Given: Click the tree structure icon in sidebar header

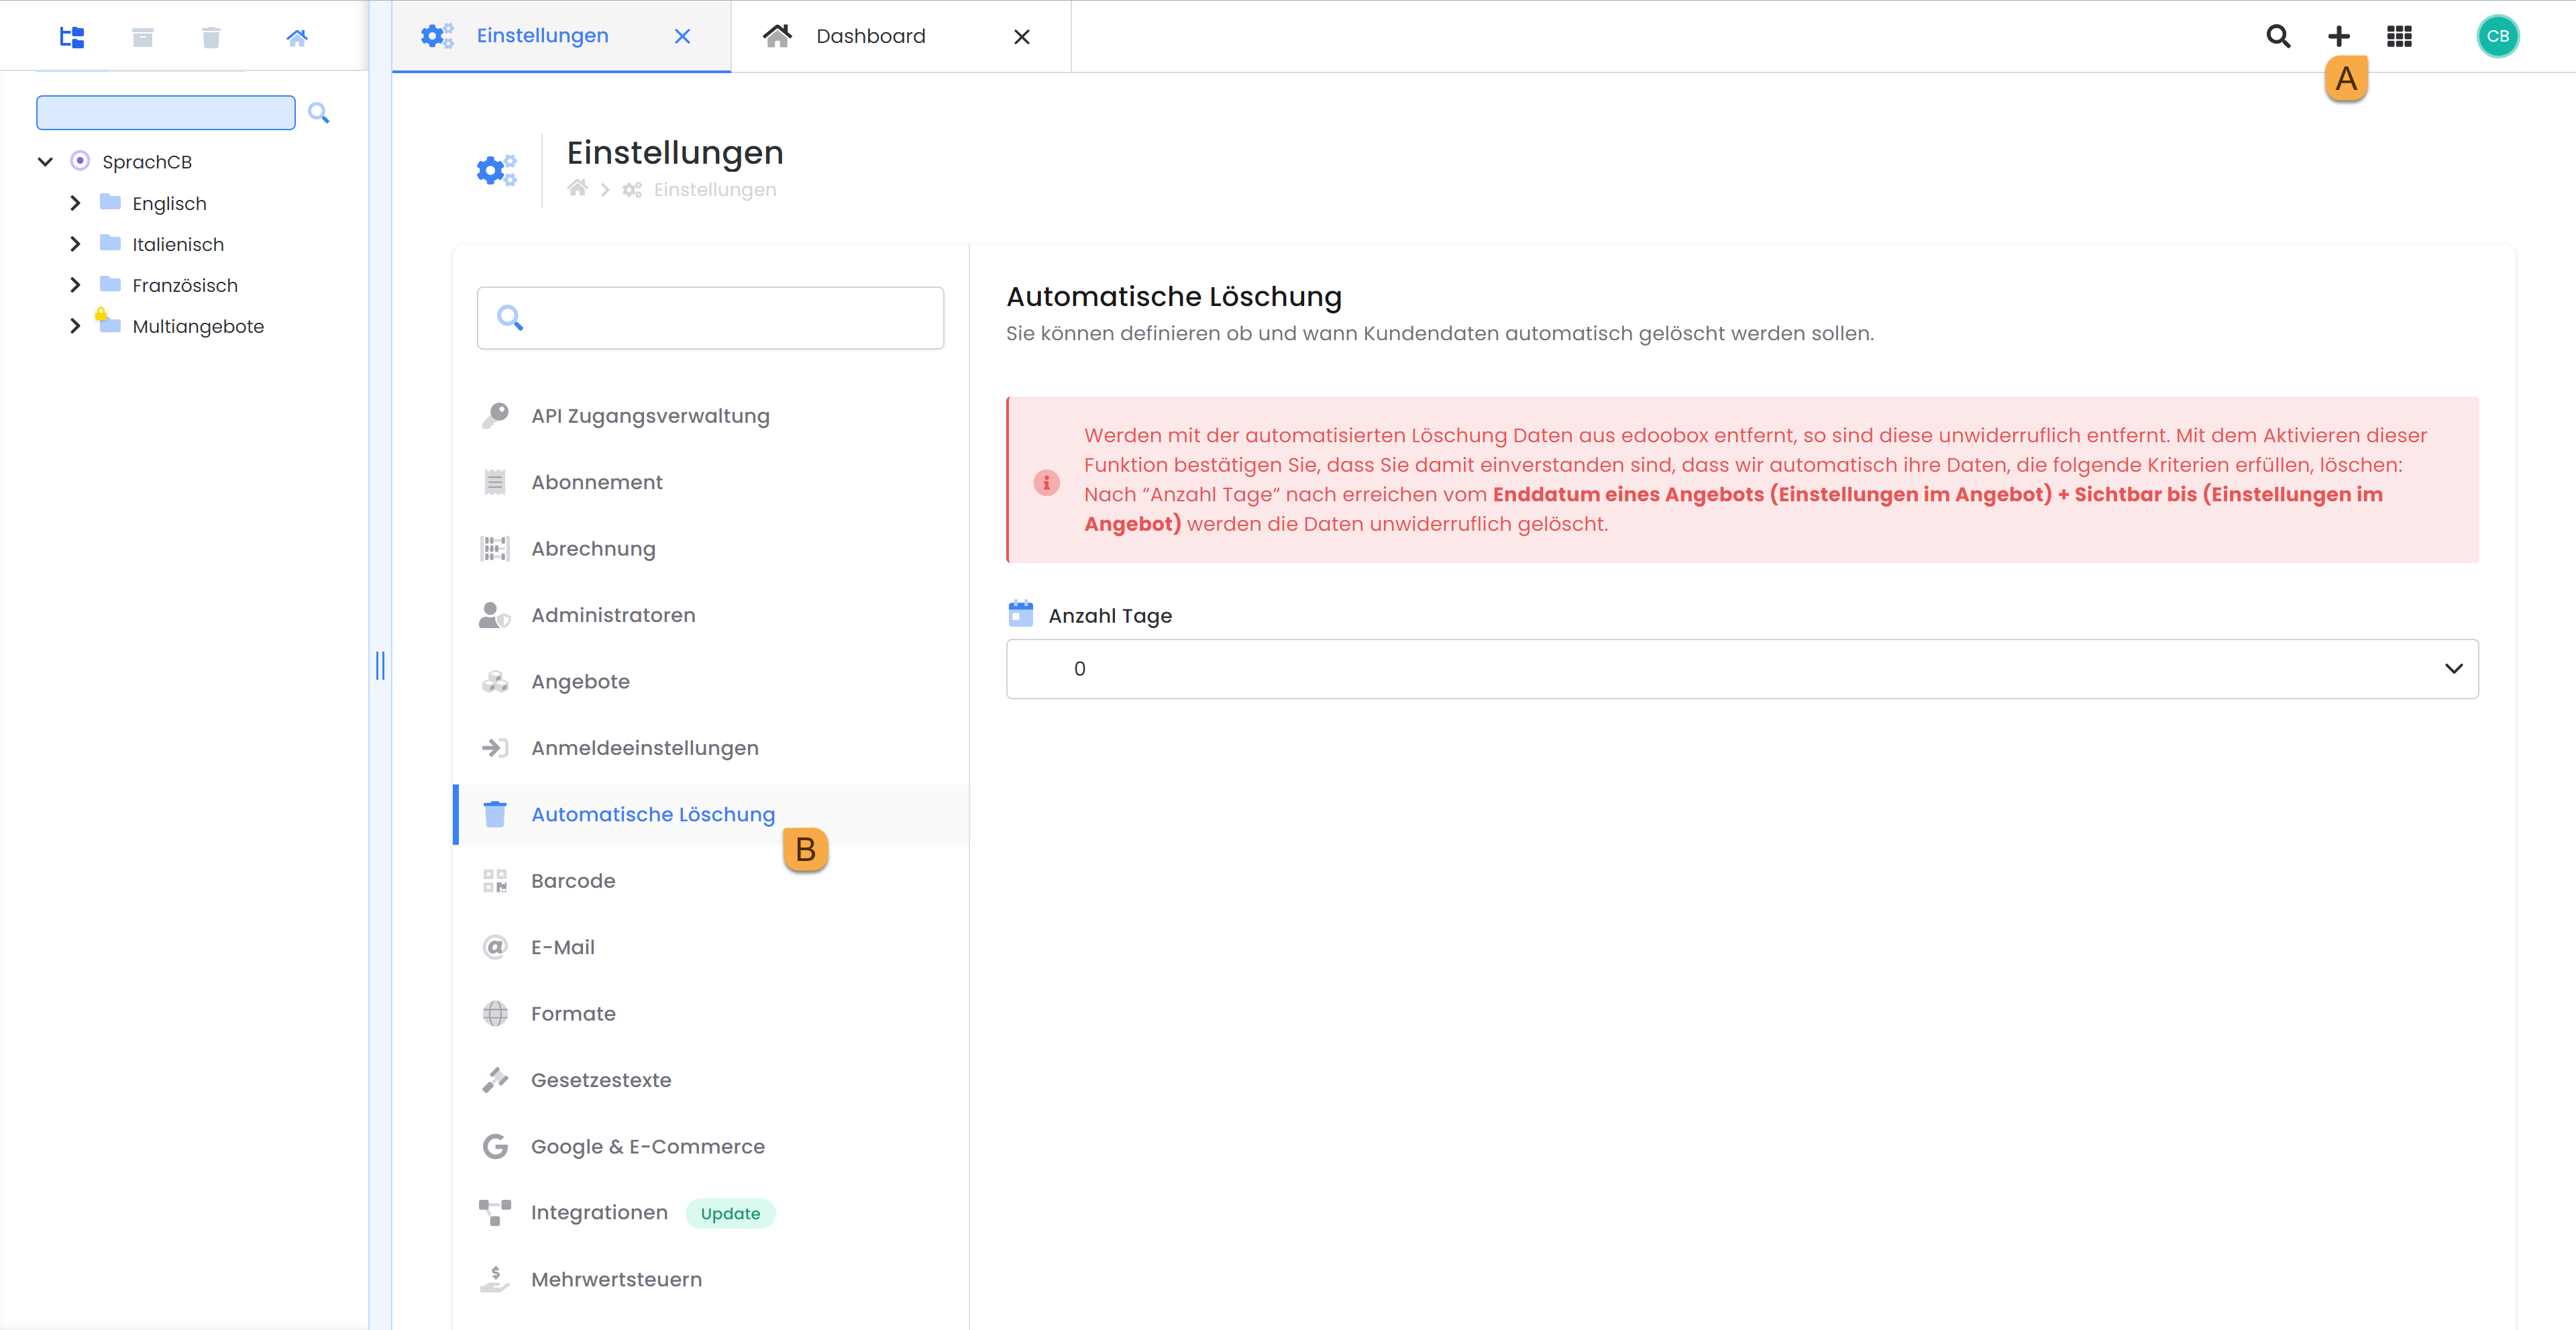Looking at the screenshot, I should pos(72,37).
